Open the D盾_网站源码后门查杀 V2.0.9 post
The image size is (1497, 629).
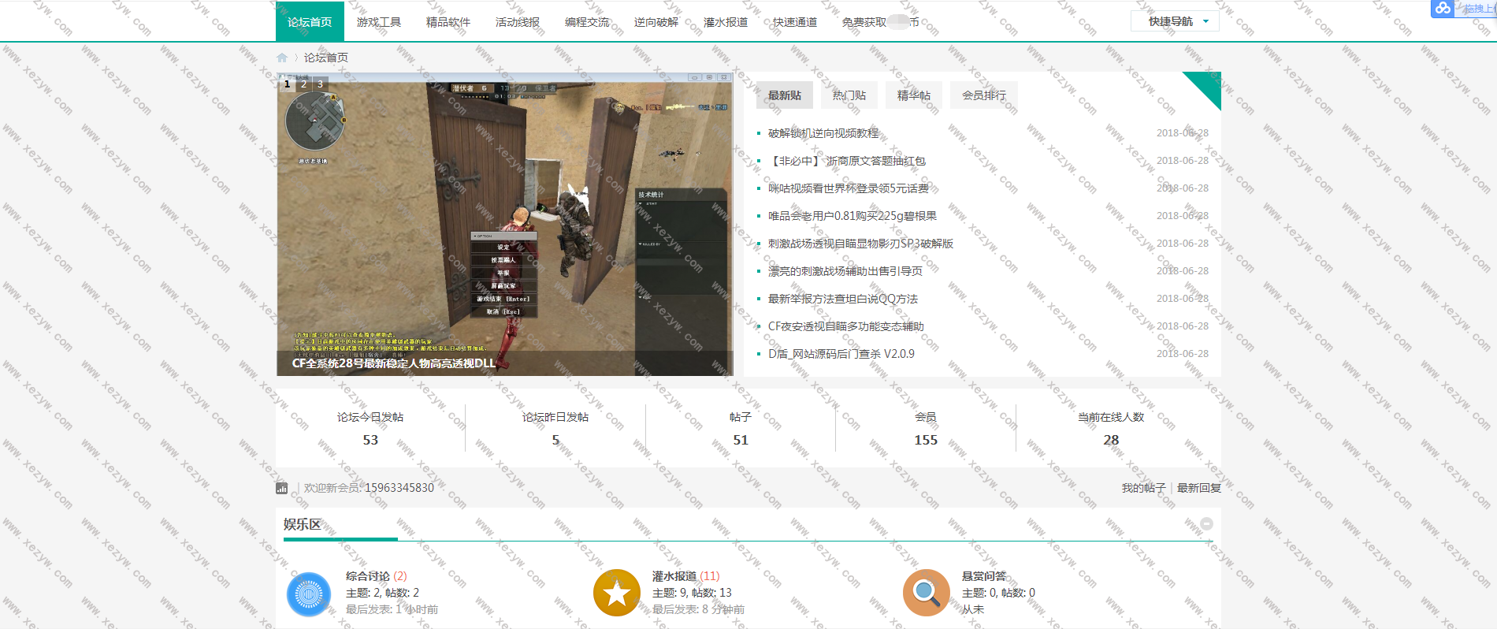coord(841,354)
